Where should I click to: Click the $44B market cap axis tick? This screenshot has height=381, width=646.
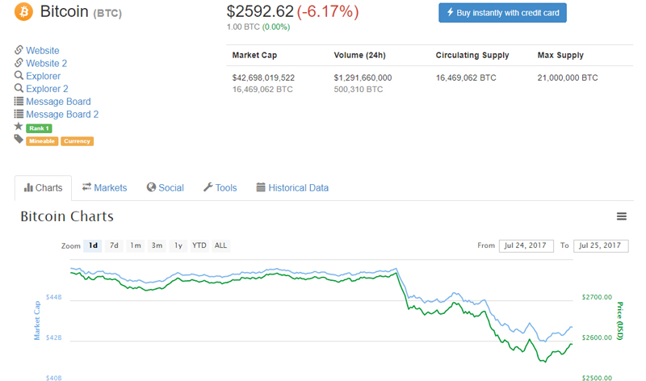tap(53, 297)
